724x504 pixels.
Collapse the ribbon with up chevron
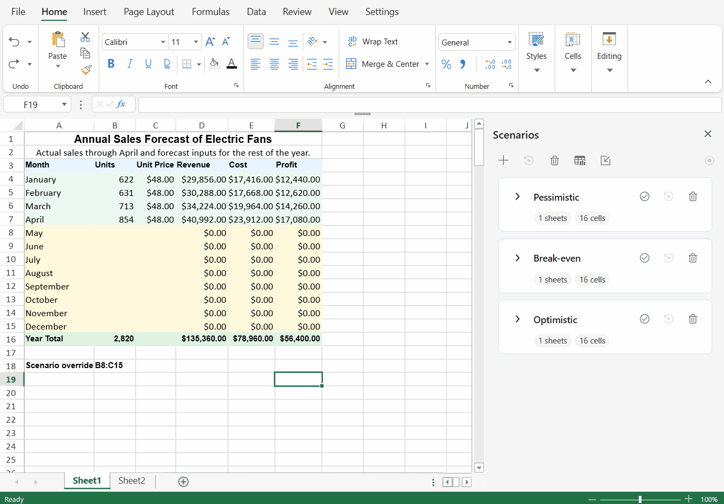point(708,82)
